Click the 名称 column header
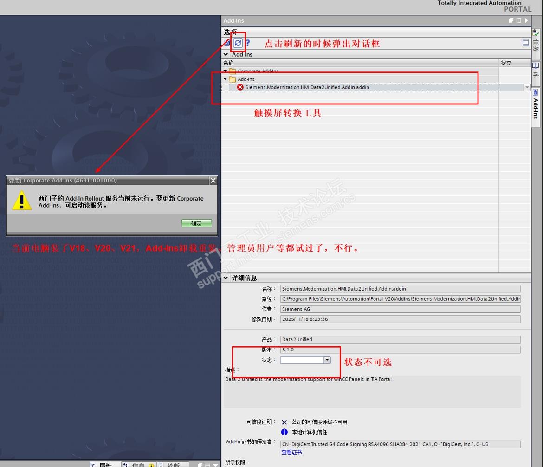The image size is (543, 467). (360, 63)
